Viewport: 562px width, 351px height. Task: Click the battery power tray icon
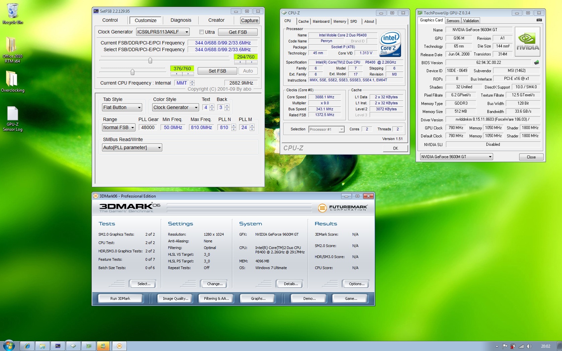512,346
